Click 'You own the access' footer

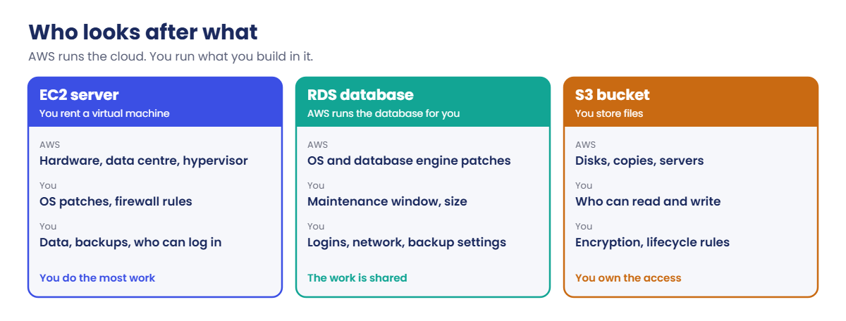pos(628,278)
